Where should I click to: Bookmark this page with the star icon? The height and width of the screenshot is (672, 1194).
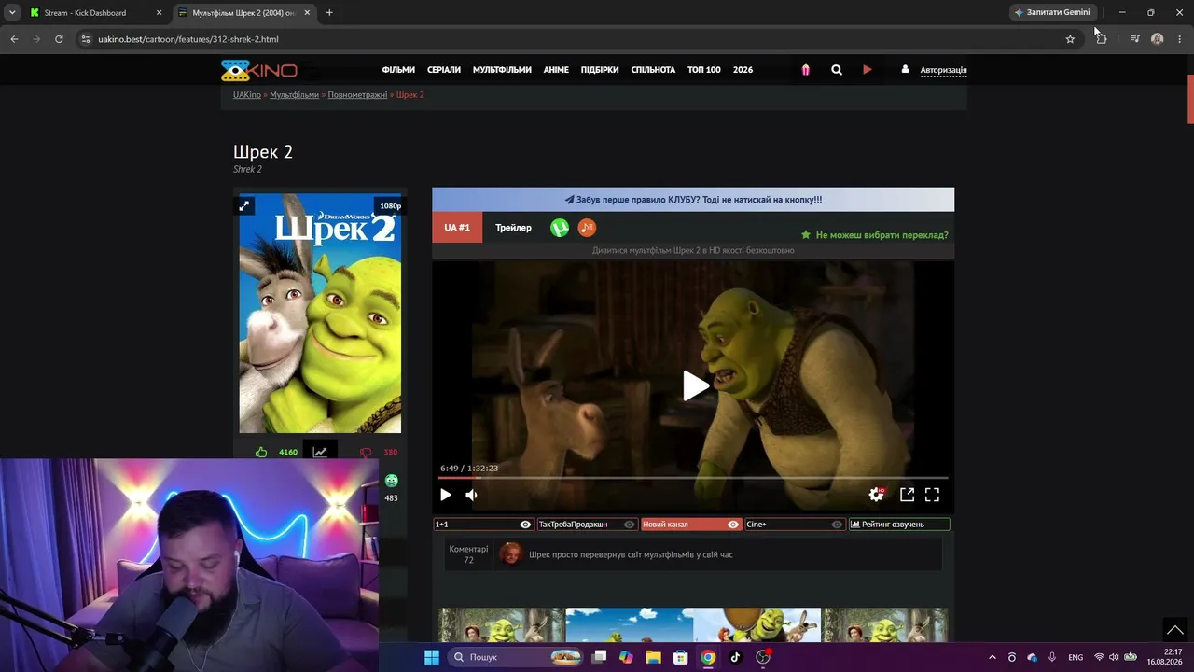(1070, 39)
